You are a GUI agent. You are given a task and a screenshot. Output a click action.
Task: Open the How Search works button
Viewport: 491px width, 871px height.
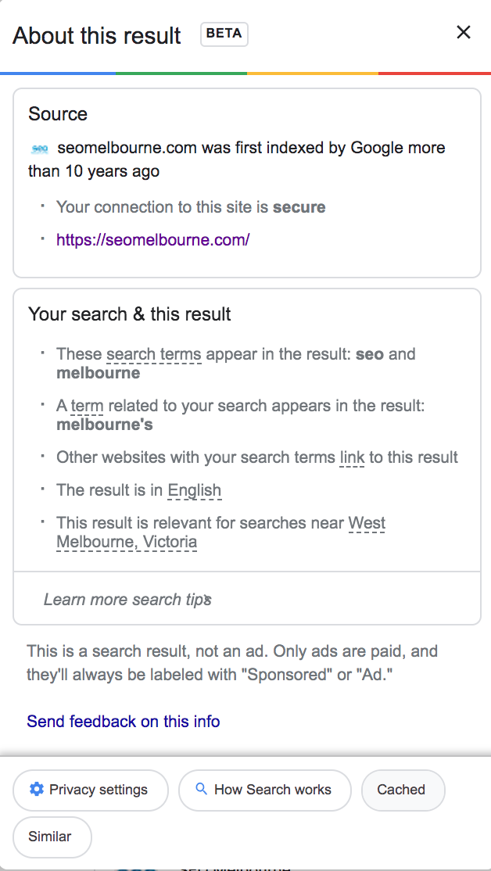click(x=265, y=790)
